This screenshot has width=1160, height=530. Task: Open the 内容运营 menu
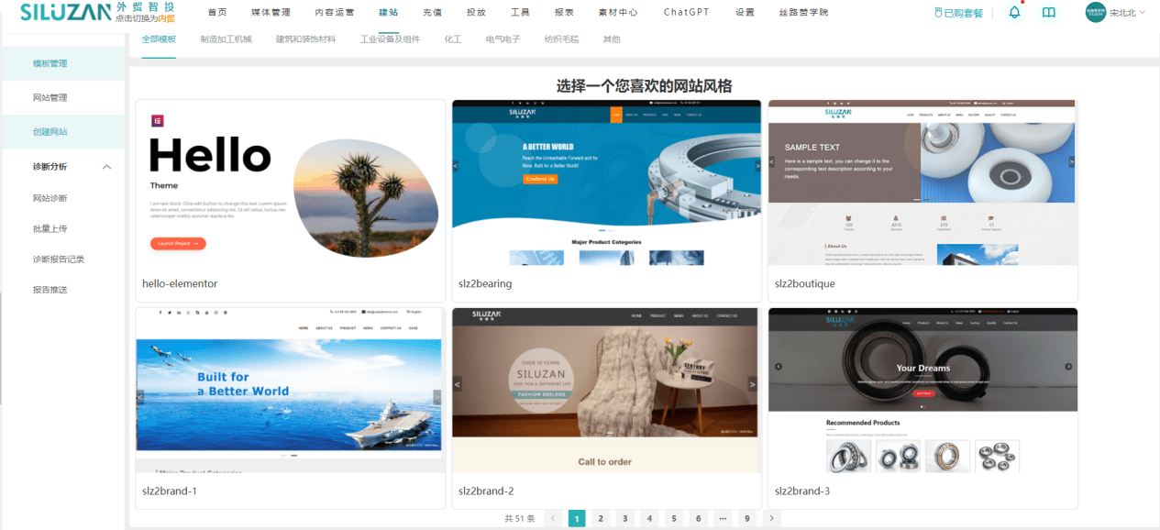tap(335, 13)
